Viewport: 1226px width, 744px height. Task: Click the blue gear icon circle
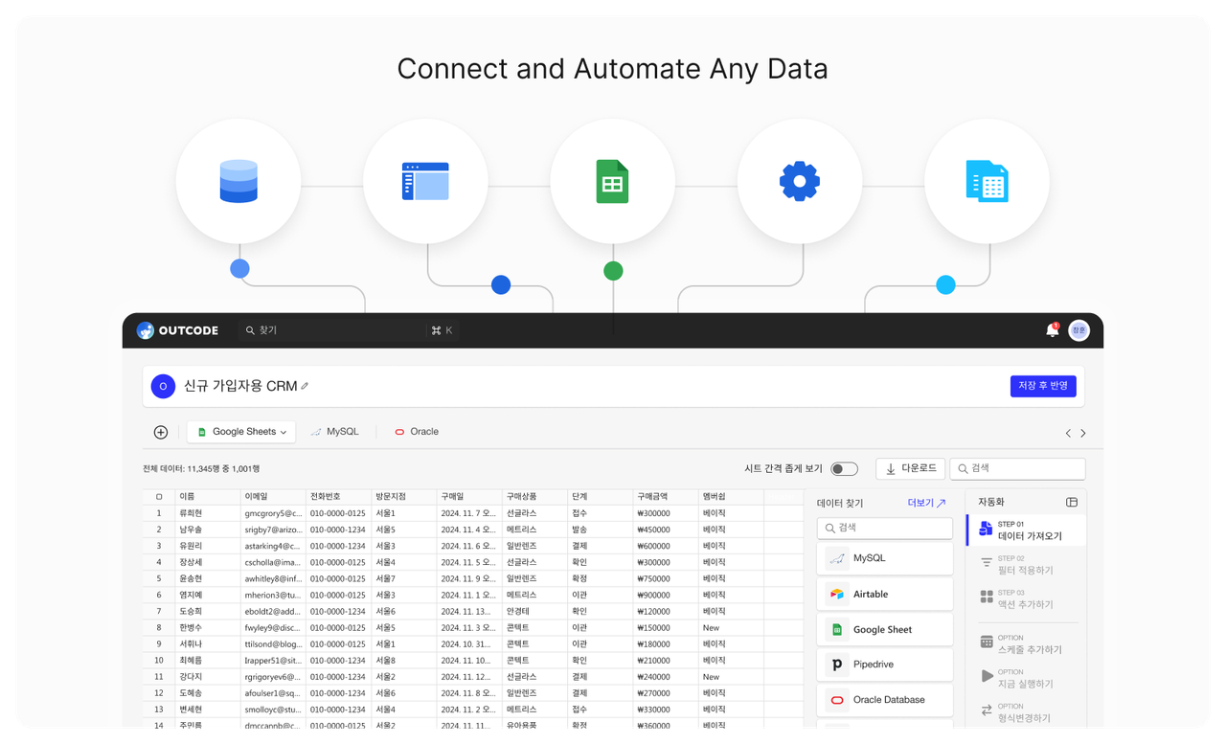[x=799, y=181]
